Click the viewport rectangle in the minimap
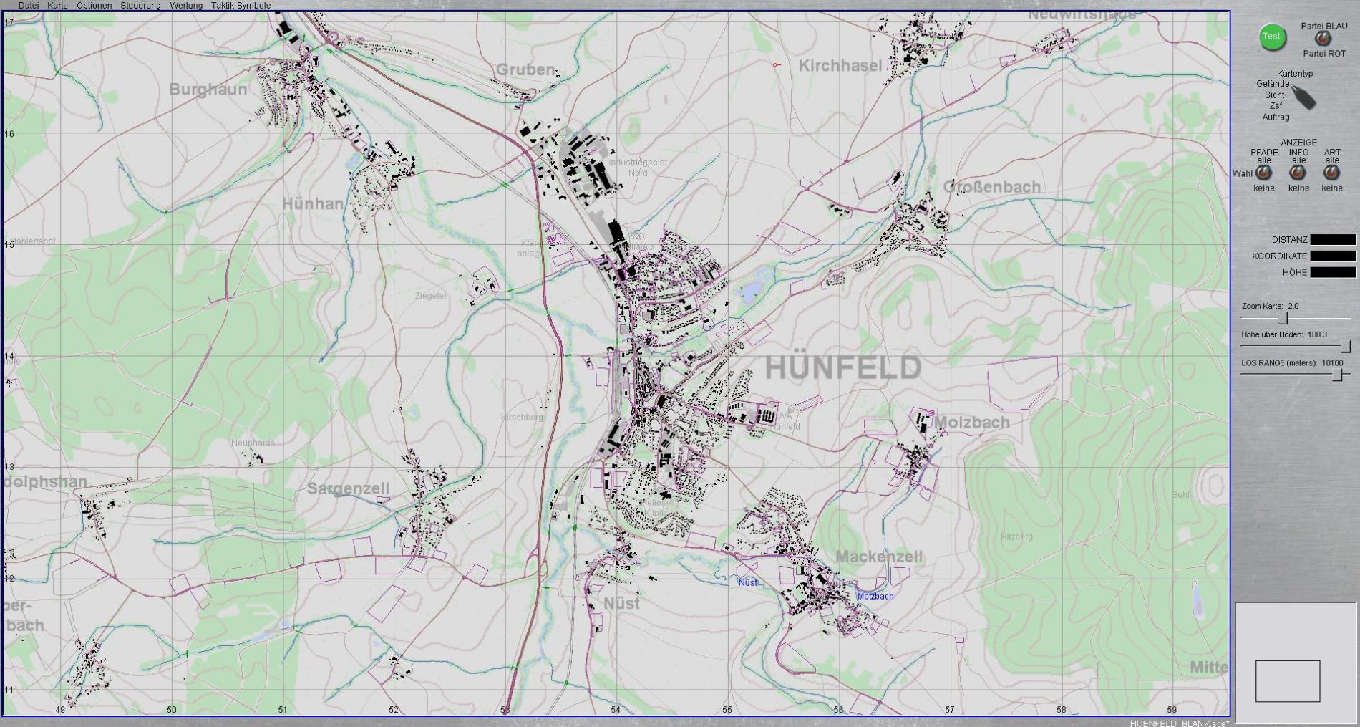The height and width of the screenshot is (727, 1360). pos(1287,681)
